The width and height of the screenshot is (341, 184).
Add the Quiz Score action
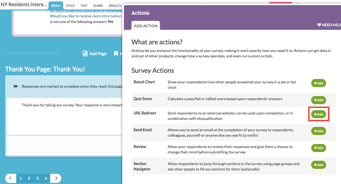319,100
